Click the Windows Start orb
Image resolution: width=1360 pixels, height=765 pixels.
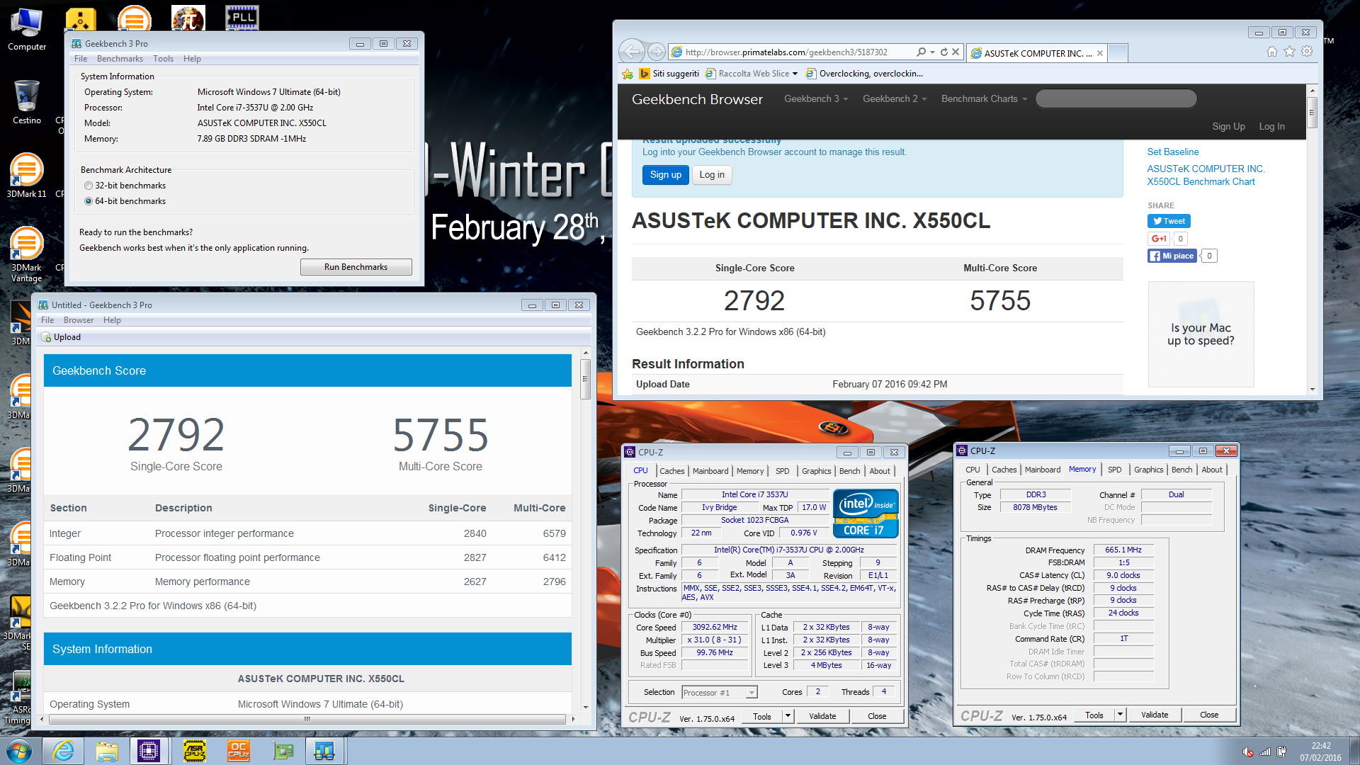click(x=18, y=751)
